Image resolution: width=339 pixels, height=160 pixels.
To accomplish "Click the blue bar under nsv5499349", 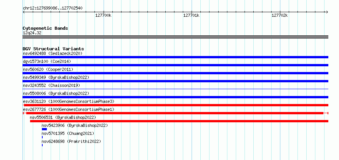I will (x=175, y=81).
